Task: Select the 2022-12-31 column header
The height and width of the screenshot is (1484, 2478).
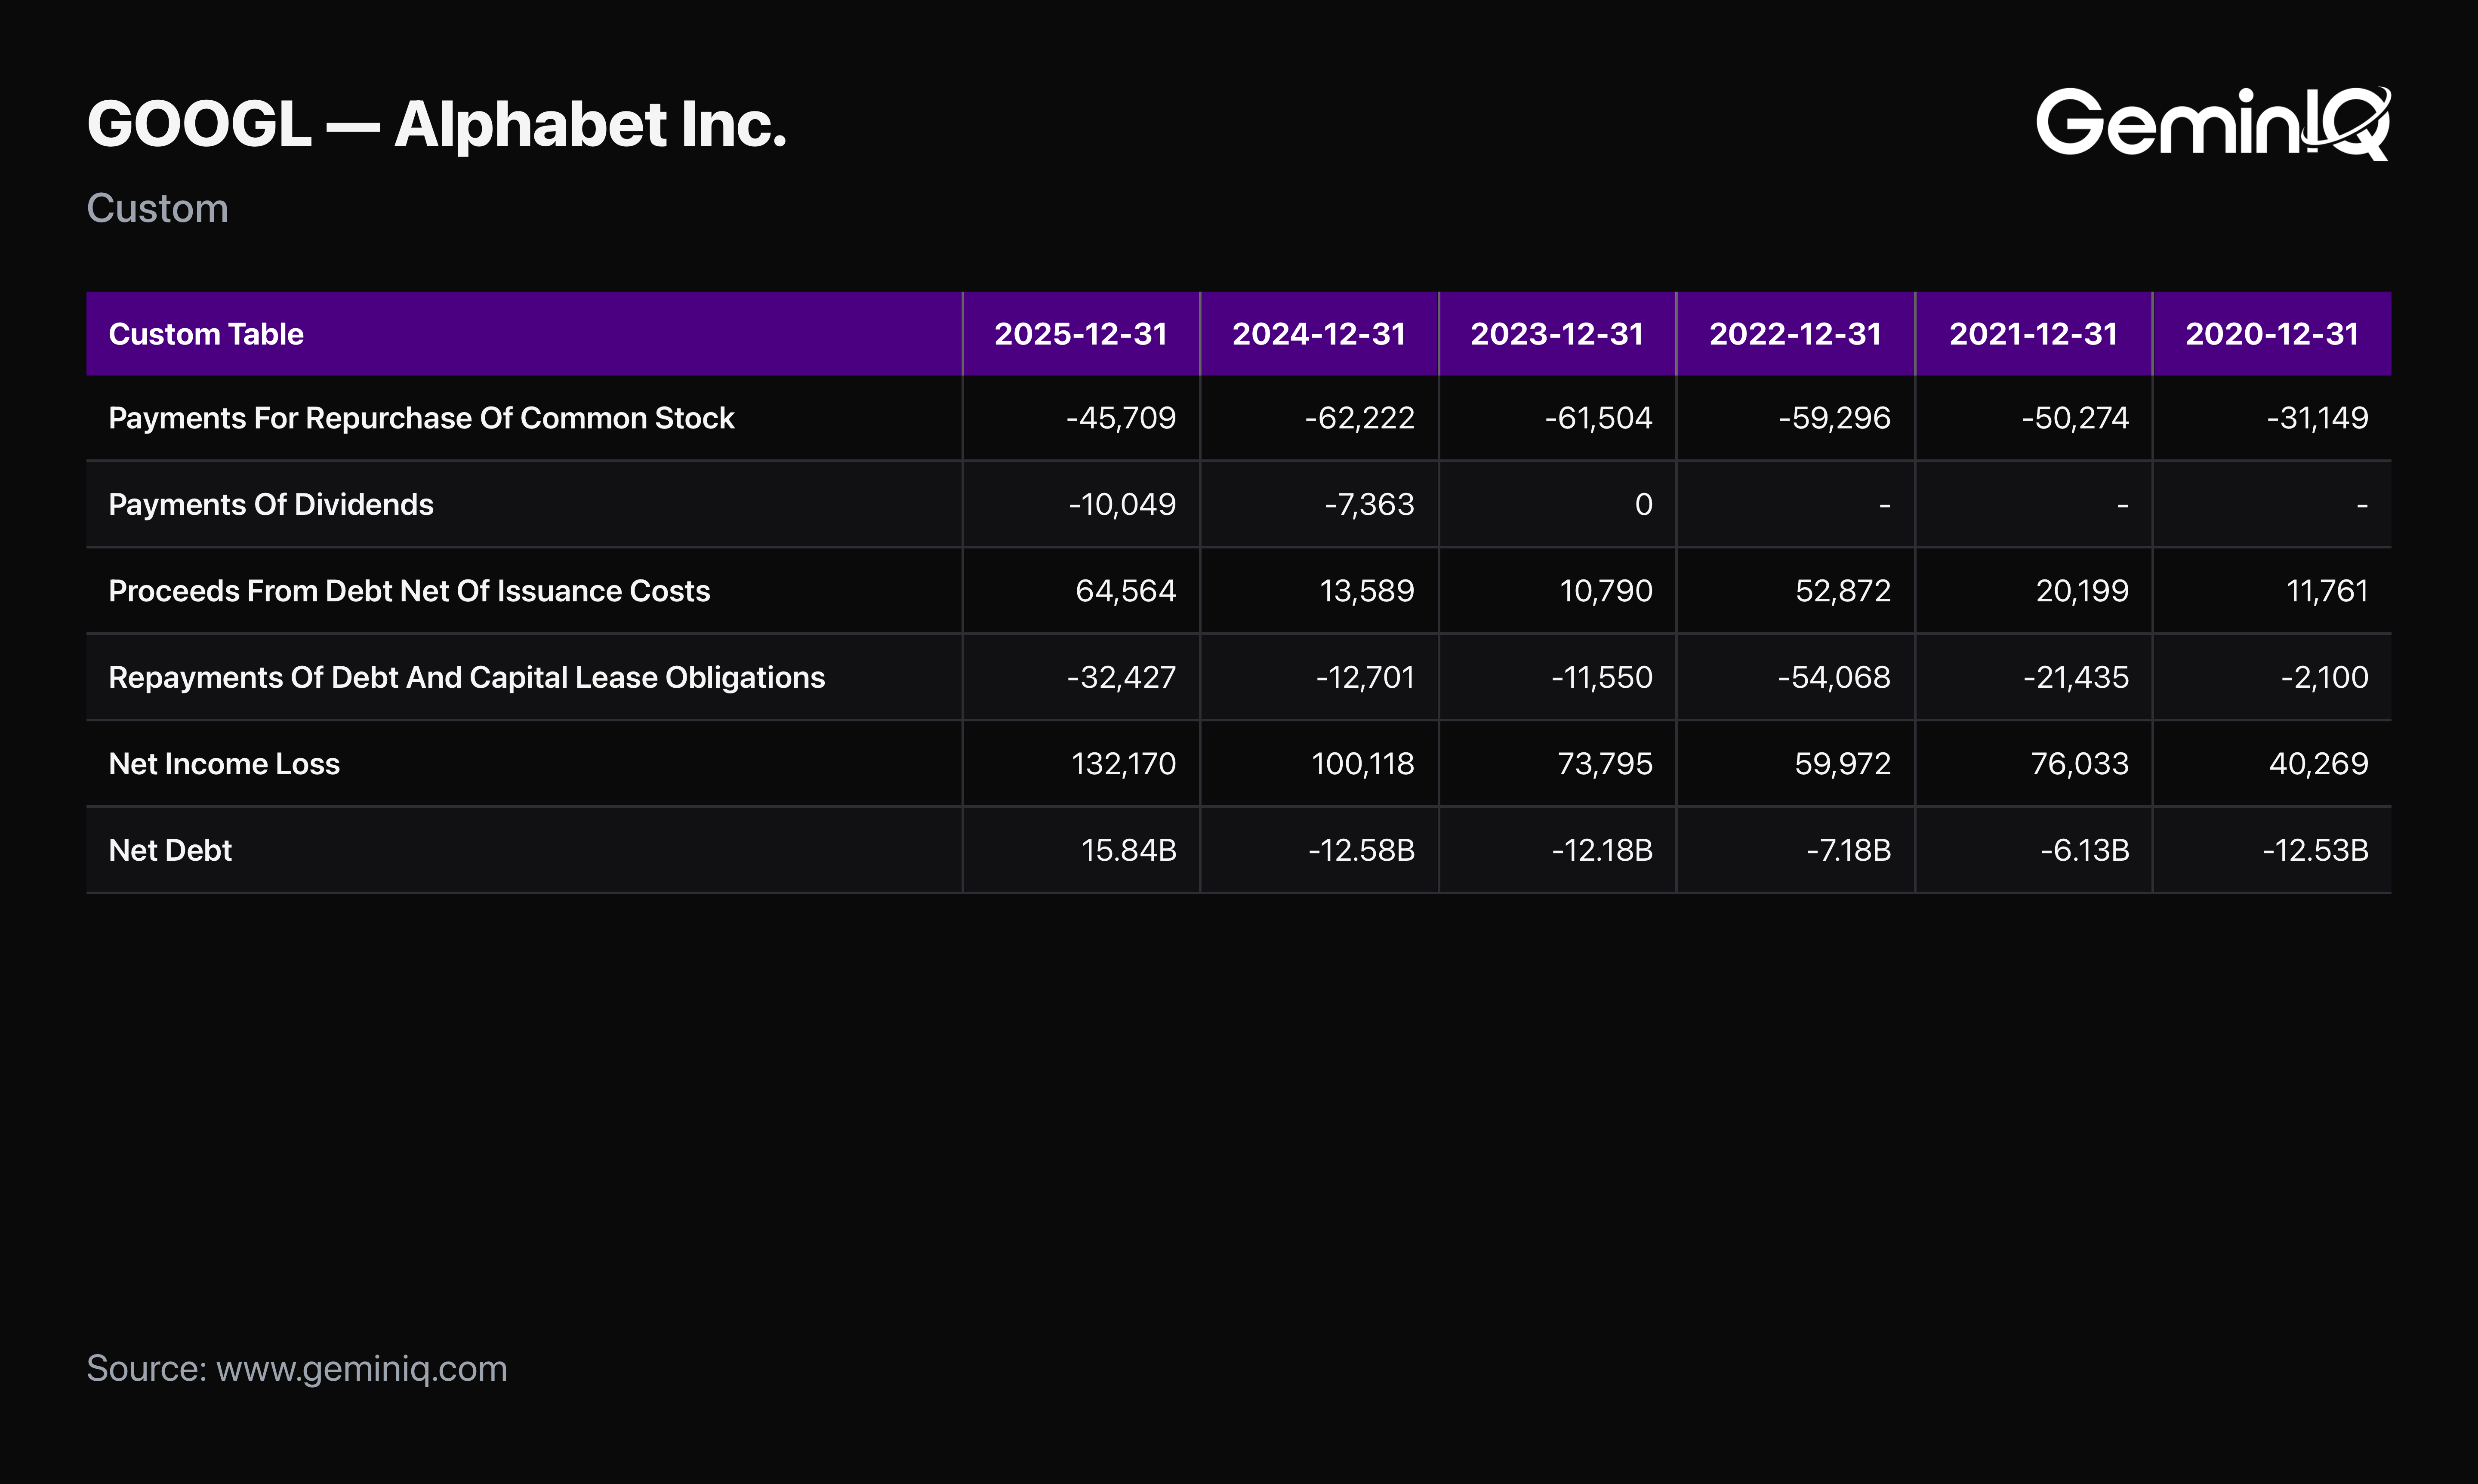Action: (x=1796, y=334)
